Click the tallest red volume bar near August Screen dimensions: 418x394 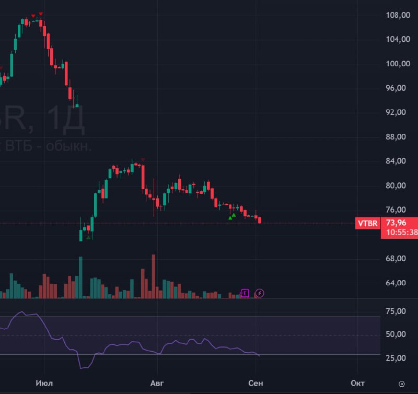(x=154, y=276)
